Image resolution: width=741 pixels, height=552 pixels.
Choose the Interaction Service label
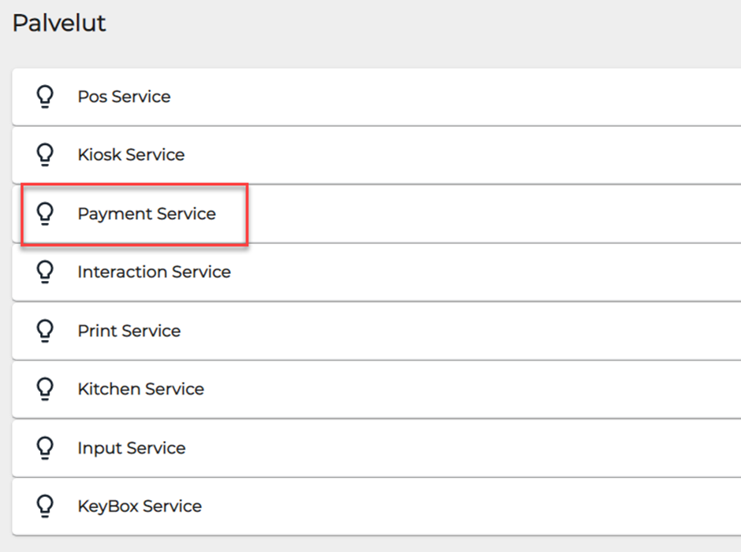click(154, 272)
